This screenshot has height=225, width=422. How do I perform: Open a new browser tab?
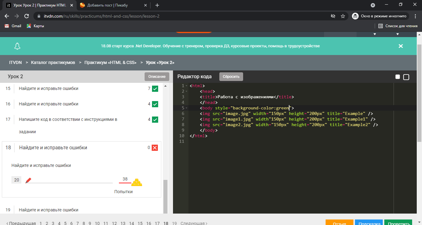[x=157, y=5]
